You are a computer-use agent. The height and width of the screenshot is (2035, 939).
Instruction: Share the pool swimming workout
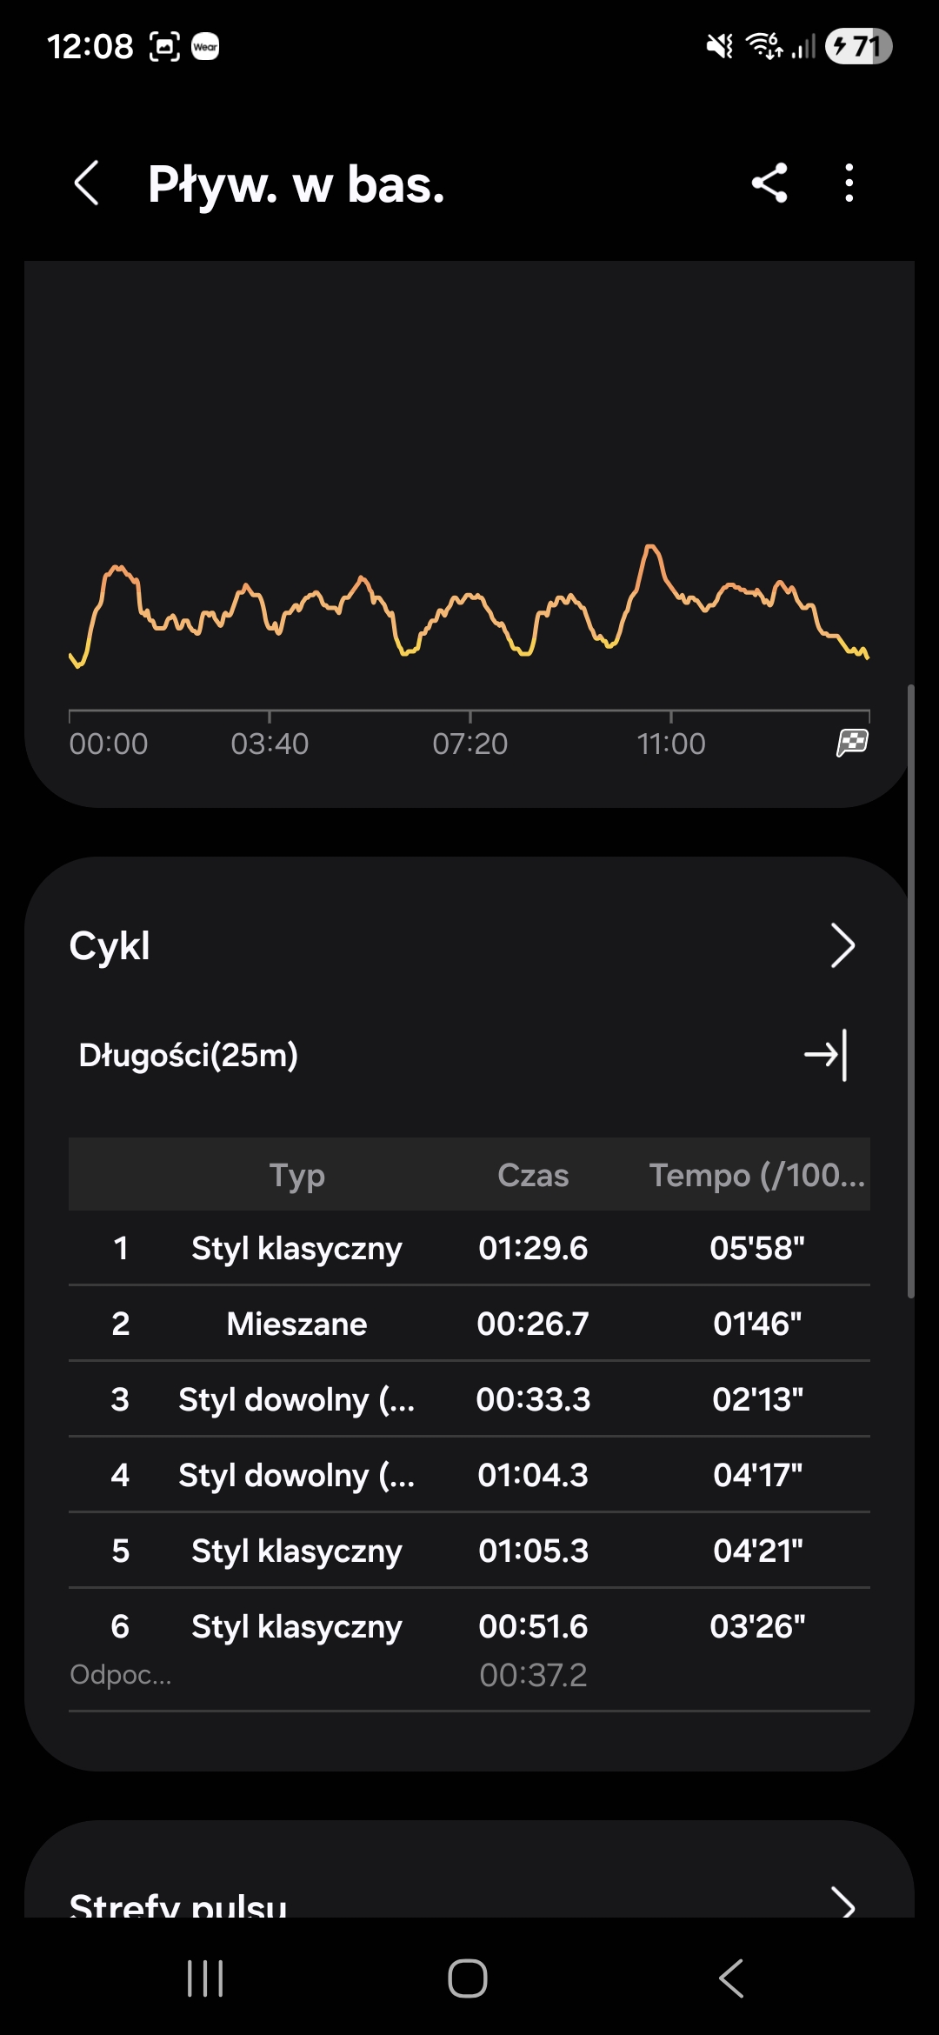coord(769,183)
